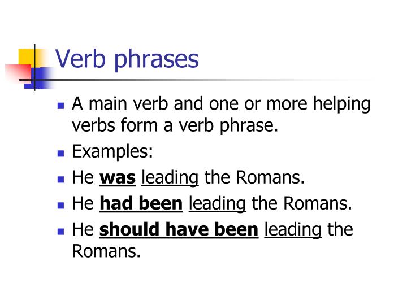
Task: Click the blue square in the title decoration
Action: (39, 78)
